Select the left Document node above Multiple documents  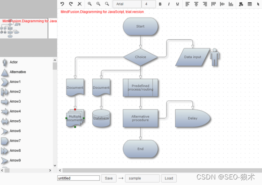point(75,87)
